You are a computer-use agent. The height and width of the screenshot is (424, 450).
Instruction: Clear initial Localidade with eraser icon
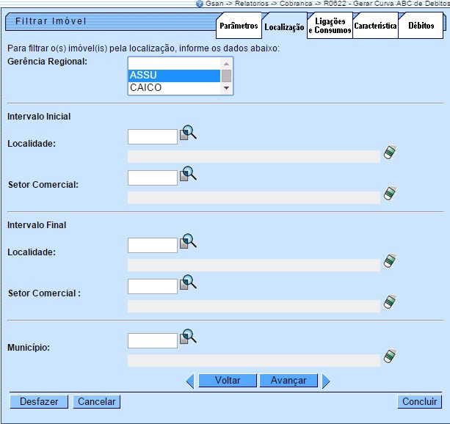[390, 153]
